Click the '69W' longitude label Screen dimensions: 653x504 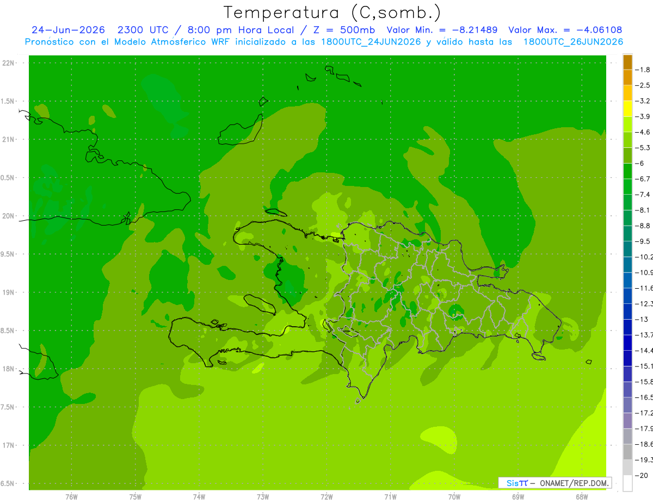click(x=518, y=497)
